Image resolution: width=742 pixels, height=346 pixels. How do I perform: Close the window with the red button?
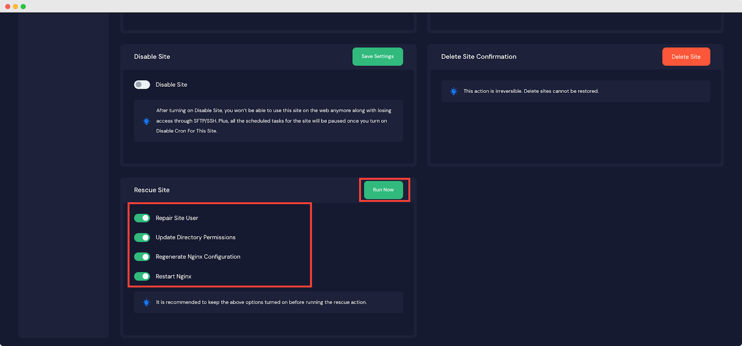pos(7,6)
